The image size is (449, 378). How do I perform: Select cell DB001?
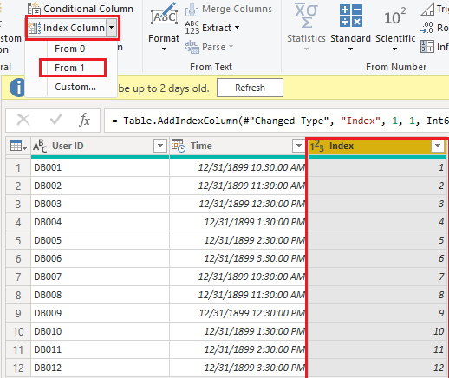[100, 167]
